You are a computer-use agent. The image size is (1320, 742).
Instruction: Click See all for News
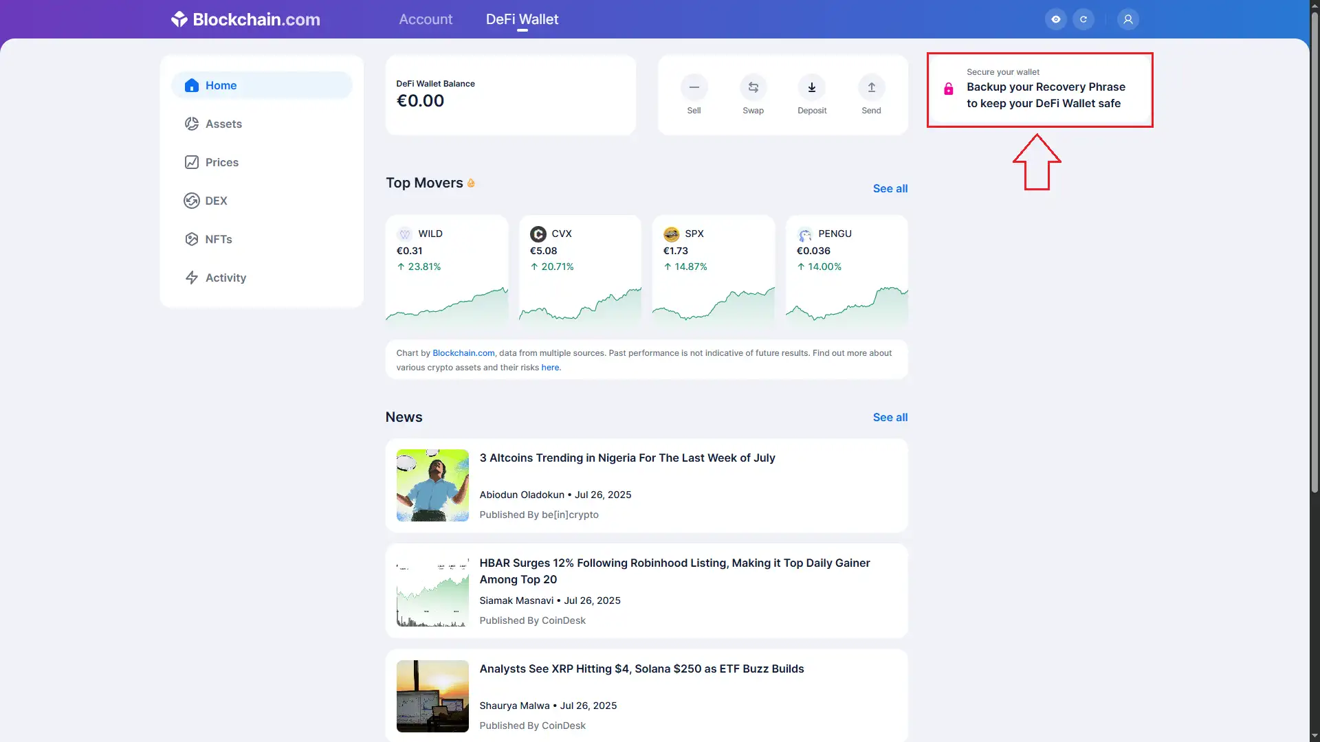click(890, 417)
